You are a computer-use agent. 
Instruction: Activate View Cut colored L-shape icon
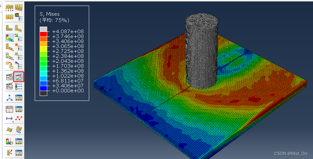point(9,141)
